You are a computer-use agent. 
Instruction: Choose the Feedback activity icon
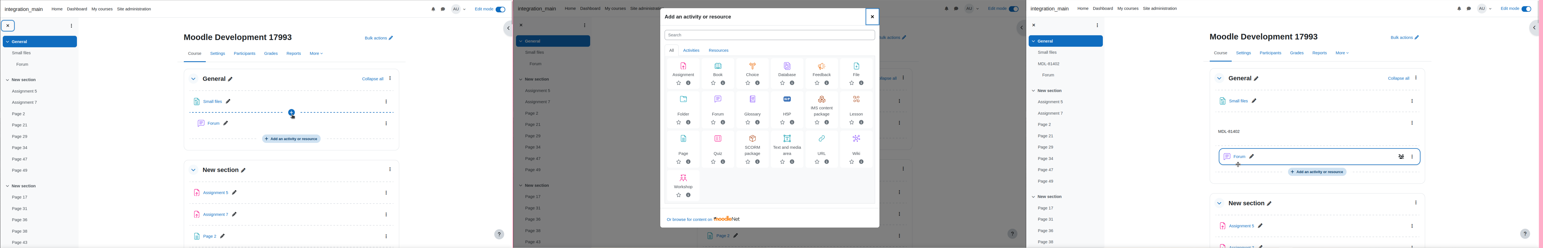822,66
